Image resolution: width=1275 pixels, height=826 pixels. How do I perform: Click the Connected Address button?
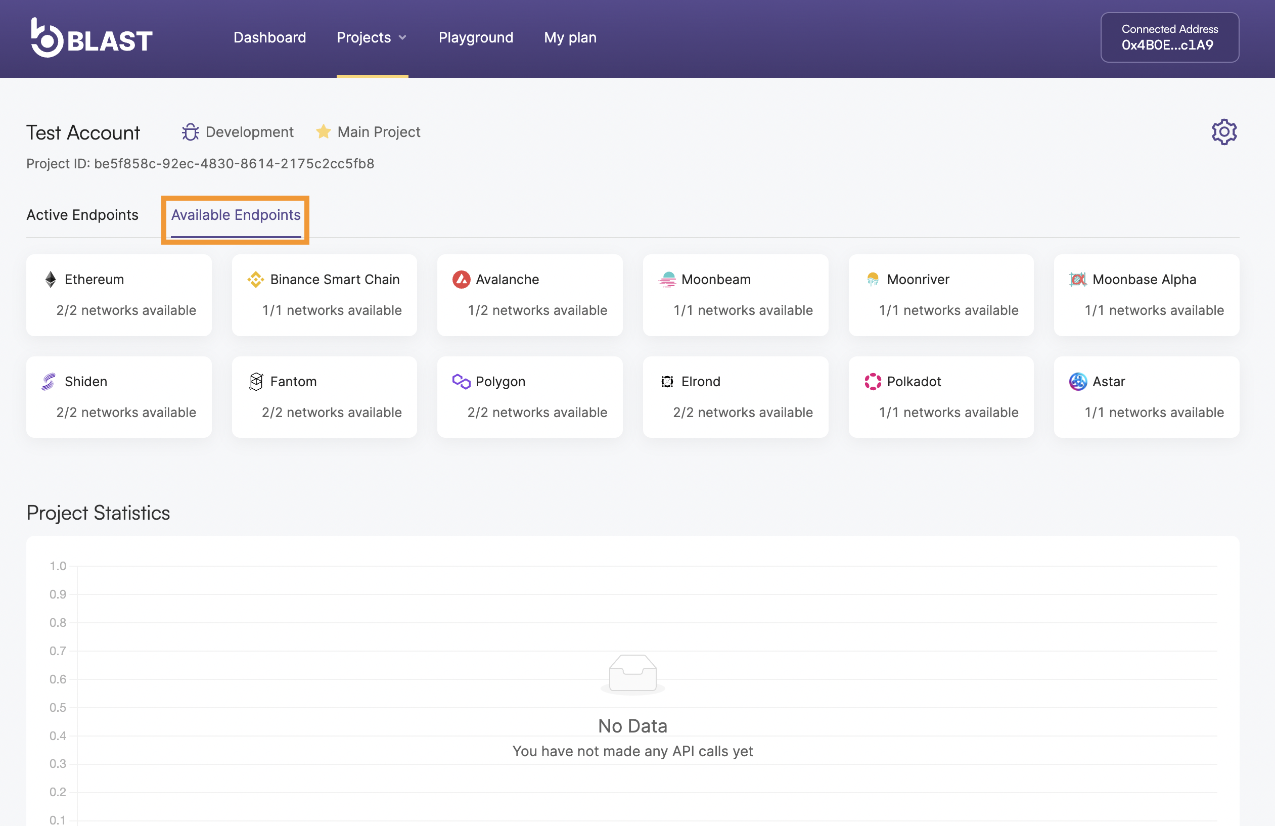[1169, 37]
